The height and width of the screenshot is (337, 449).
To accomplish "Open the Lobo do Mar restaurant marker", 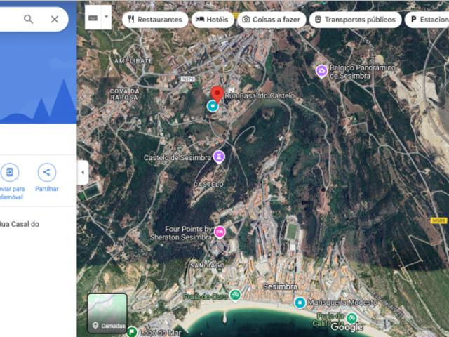I will click(x=132, y=332).
